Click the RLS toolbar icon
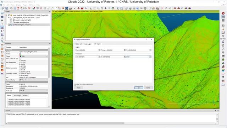The image size is (227, 128). click(157, 8)
